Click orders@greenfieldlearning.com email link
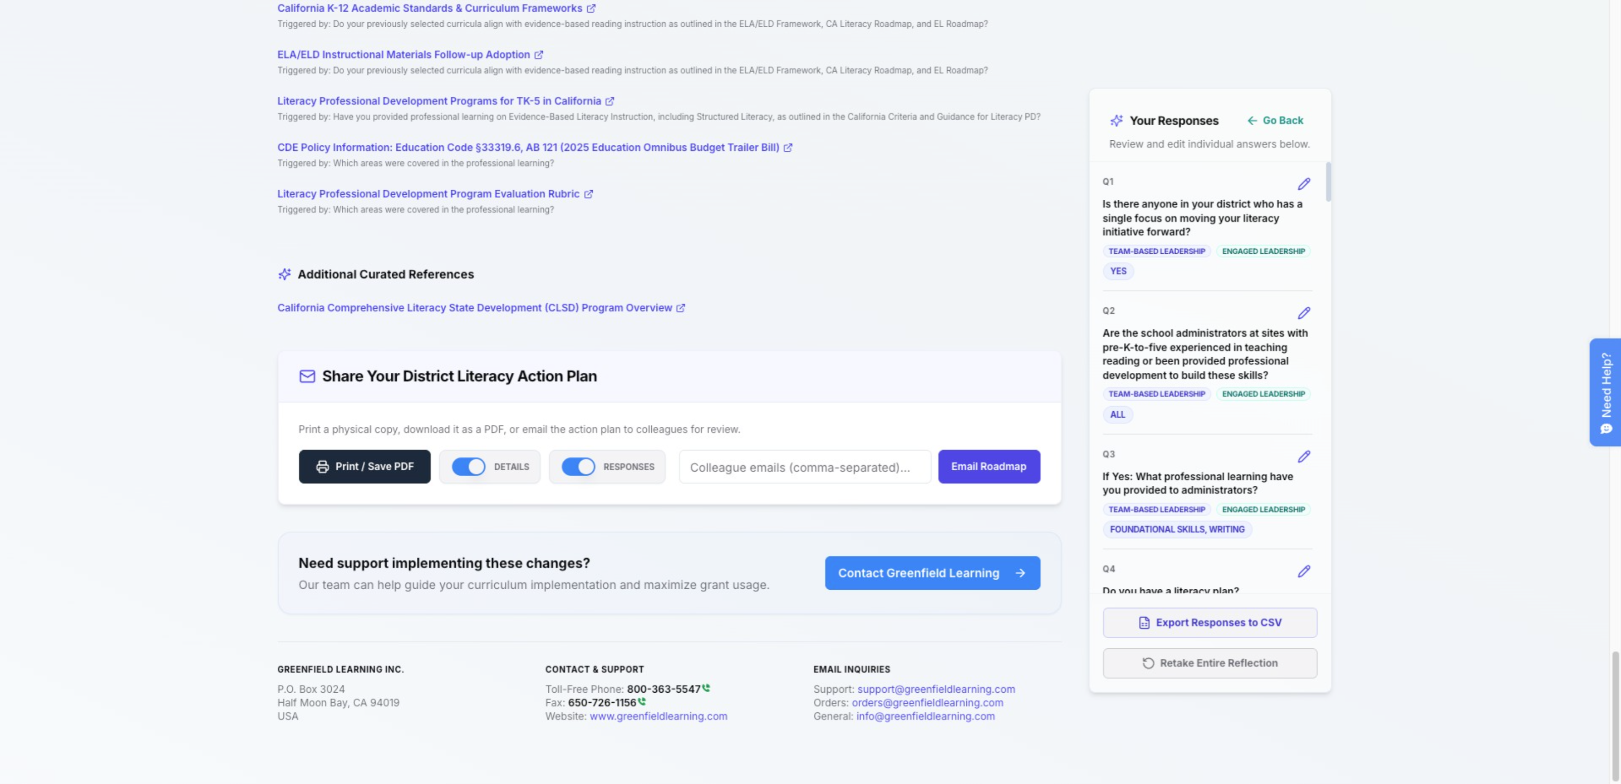Image resolution: width=1621 pixels, height=784 pixels. click(927, 703)
